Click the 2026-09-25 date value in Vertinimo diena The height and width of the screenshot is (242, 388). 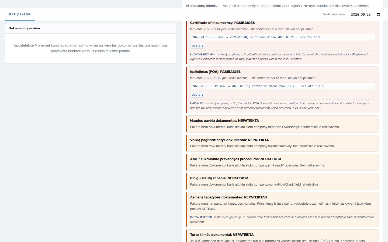361,15
